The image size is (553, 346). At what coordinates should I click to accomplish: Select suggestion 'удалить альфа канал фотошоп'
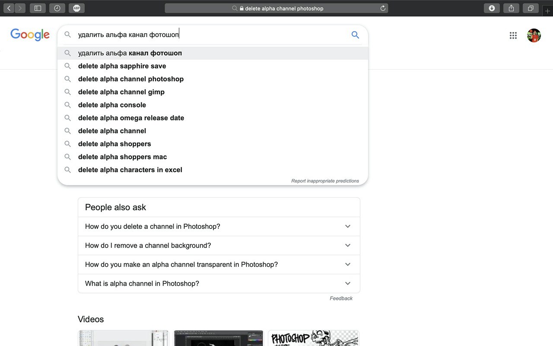213,53
